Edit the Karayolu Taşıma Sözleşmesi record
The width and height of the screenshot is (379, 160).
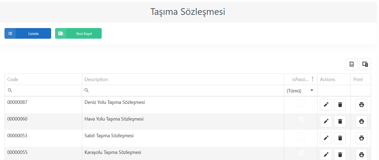[x=326, y=154]
